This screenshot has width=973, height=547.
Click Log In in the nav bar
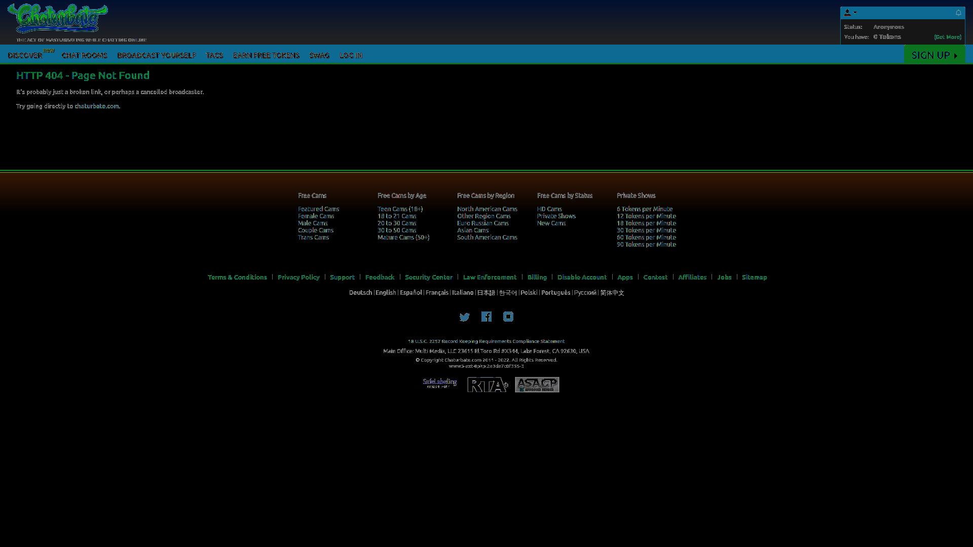pos(351,55)
